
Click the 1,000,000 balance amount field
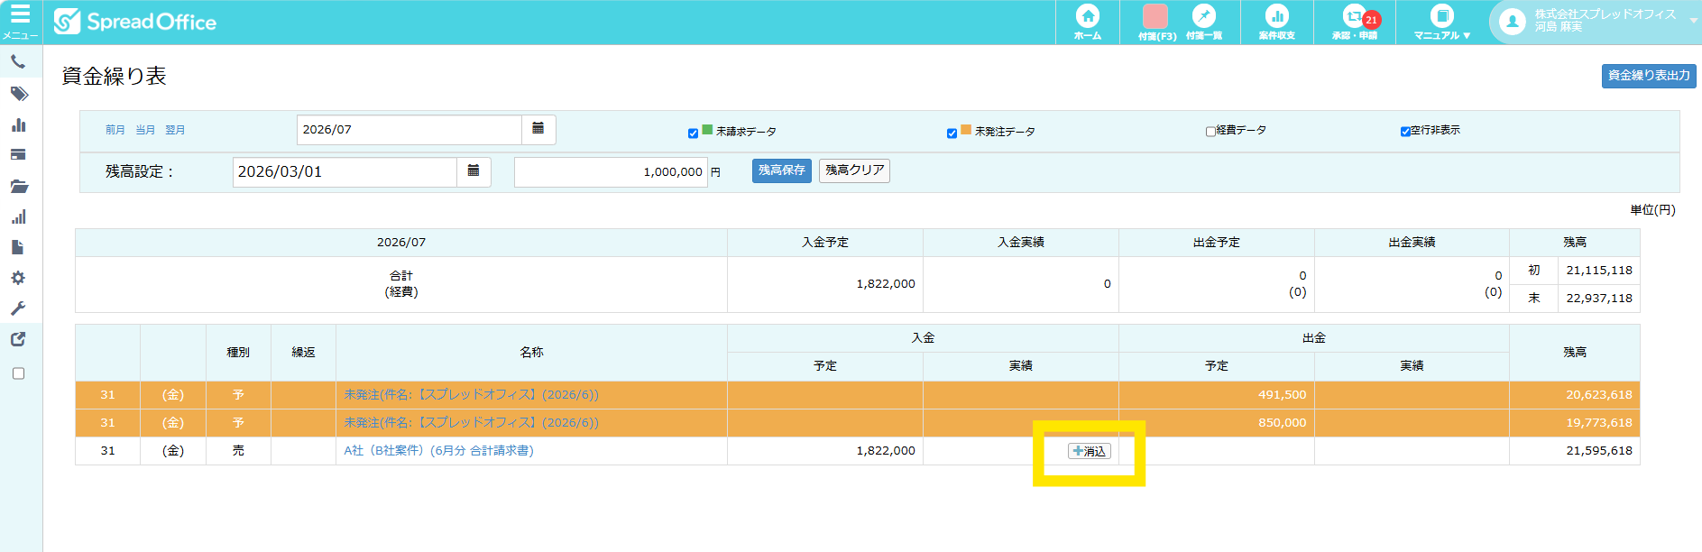[611, 171]
